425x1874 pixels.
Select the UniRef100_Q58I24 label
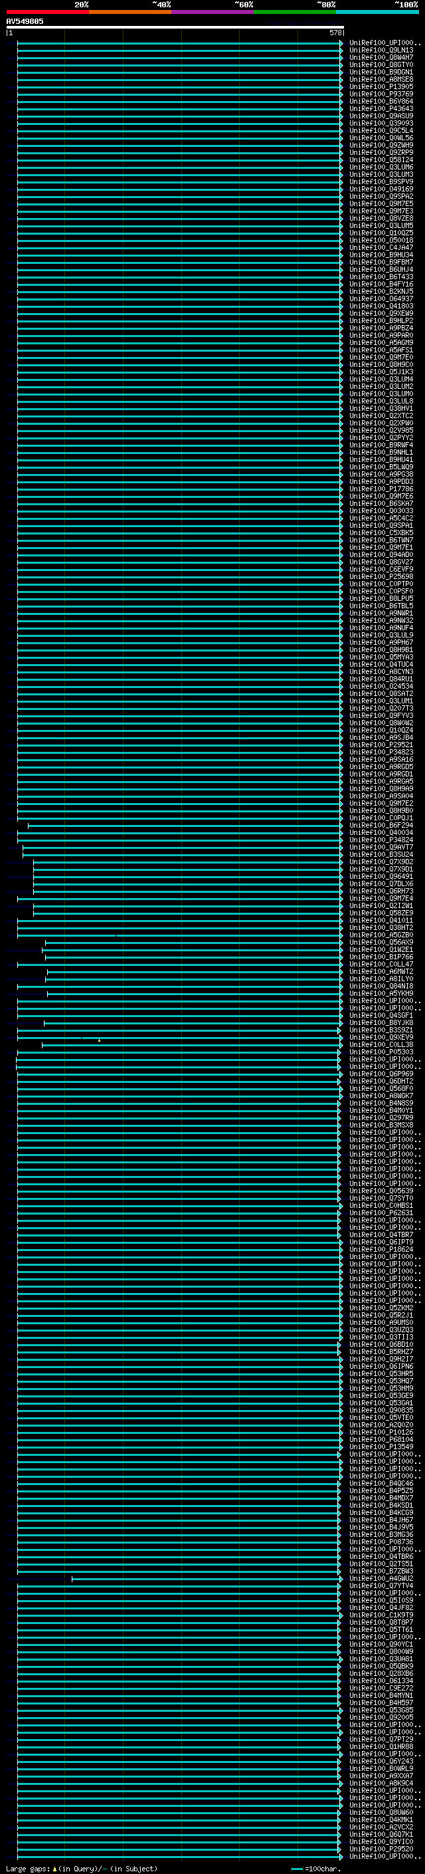[381, 160]
